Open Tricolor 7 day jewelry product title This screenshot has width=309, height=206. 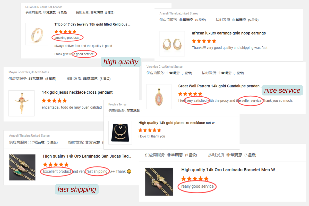(92, 24)
